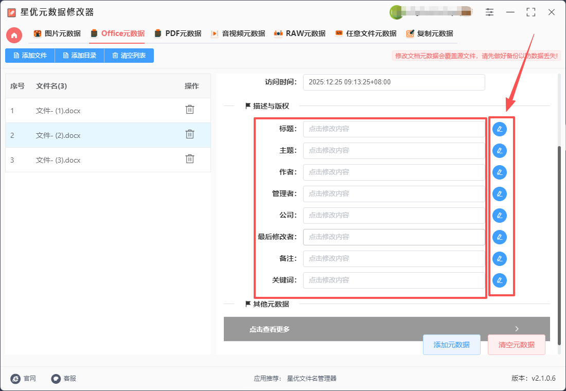Click the vertical scrollbar of metadata panel

[x=559, y=245]
